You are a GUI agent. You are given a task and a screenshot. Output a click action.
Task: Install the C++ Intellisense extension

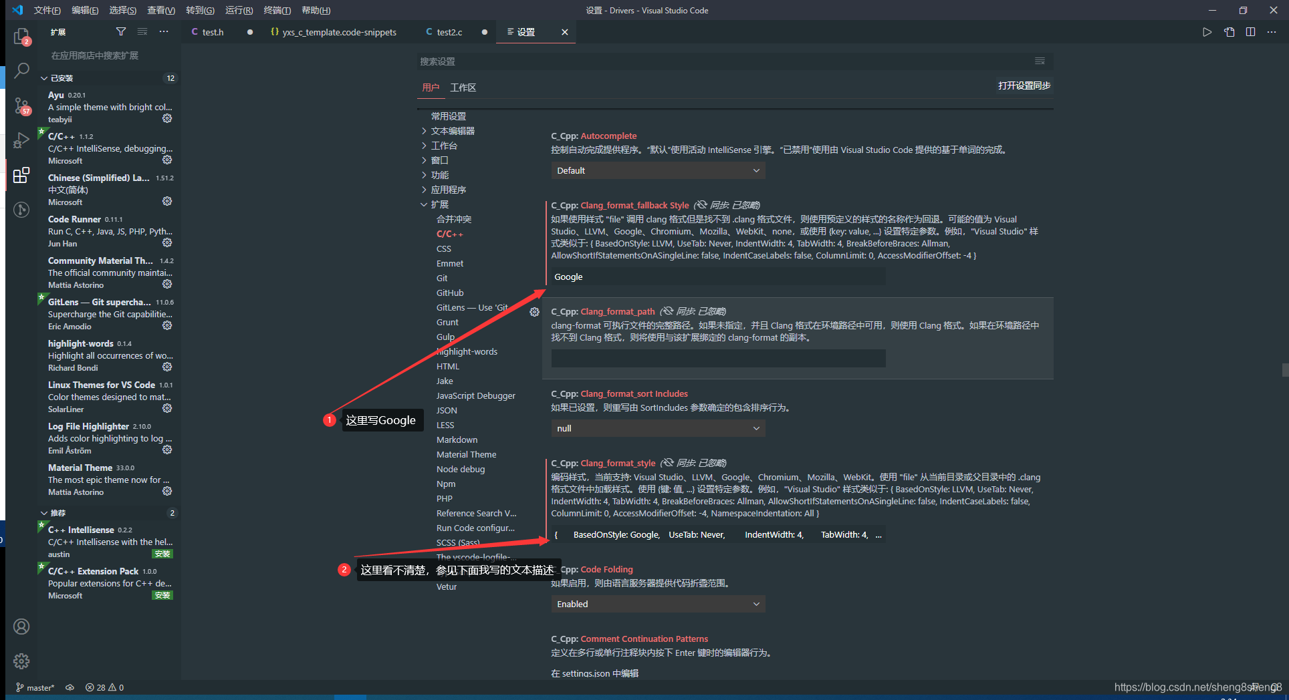(162, 554)
